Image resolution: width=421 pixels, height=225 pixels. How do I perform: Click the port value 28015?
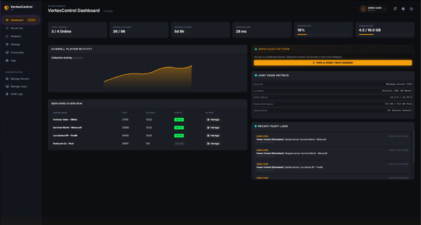coord(125,144)
